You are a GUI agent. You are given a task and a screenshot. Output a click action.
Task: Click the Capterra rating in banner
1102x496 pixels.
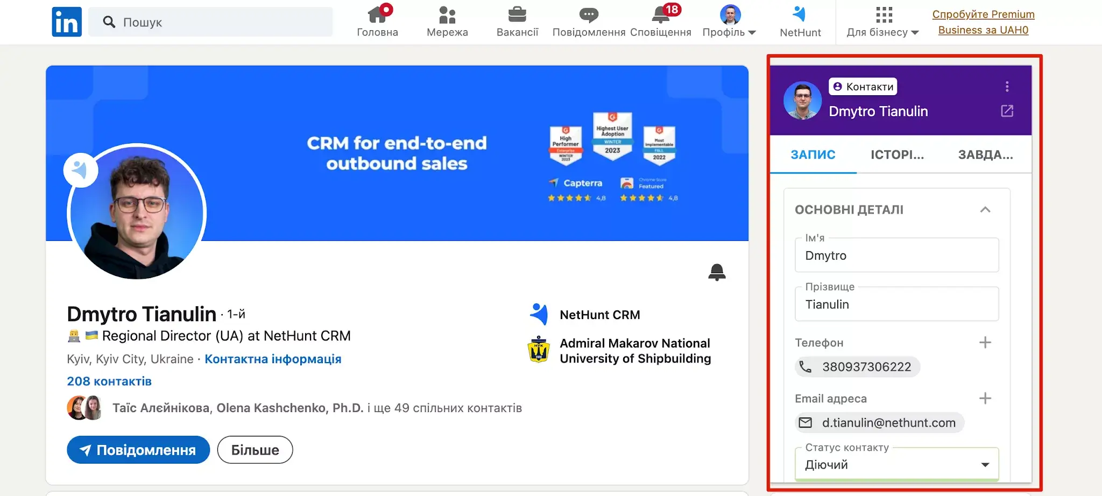click(x=577, y=190)
